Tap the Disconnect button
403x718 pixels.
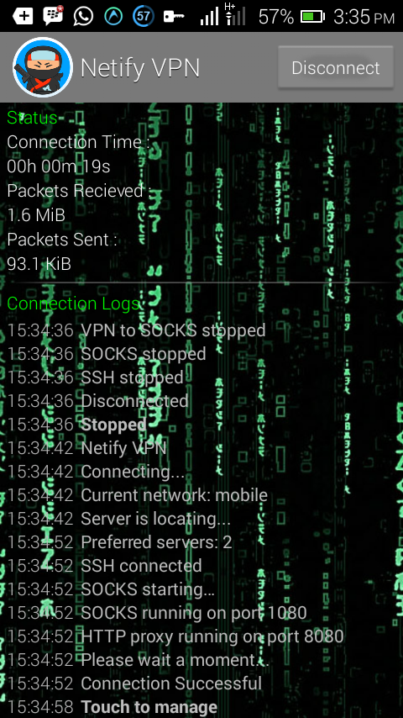(x=336, y=68)
